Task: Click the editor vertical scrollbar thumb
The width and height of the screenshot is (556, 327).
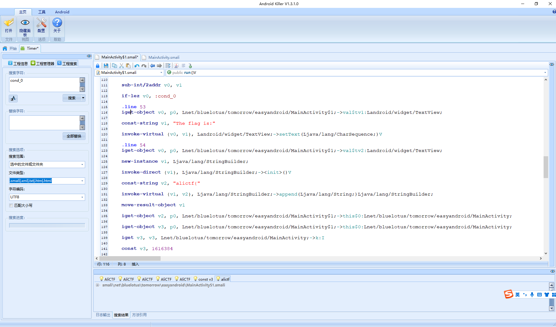Action: [546, 167]
